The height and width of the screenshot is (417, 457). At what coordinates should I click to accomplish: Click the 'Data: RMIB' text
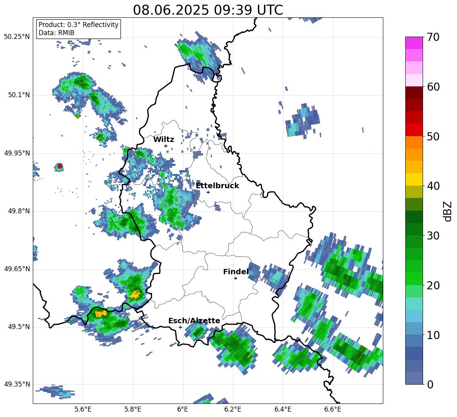[56, 33]
